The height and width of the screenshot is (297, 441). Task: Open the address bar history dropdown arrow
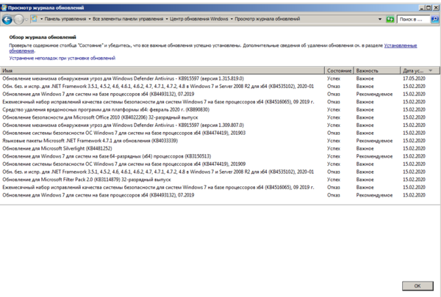click(x=380, y=19)
